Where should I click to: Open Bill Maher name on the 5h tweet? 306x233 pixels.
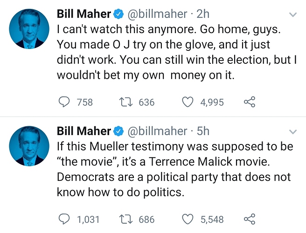[x=84, y=131]
